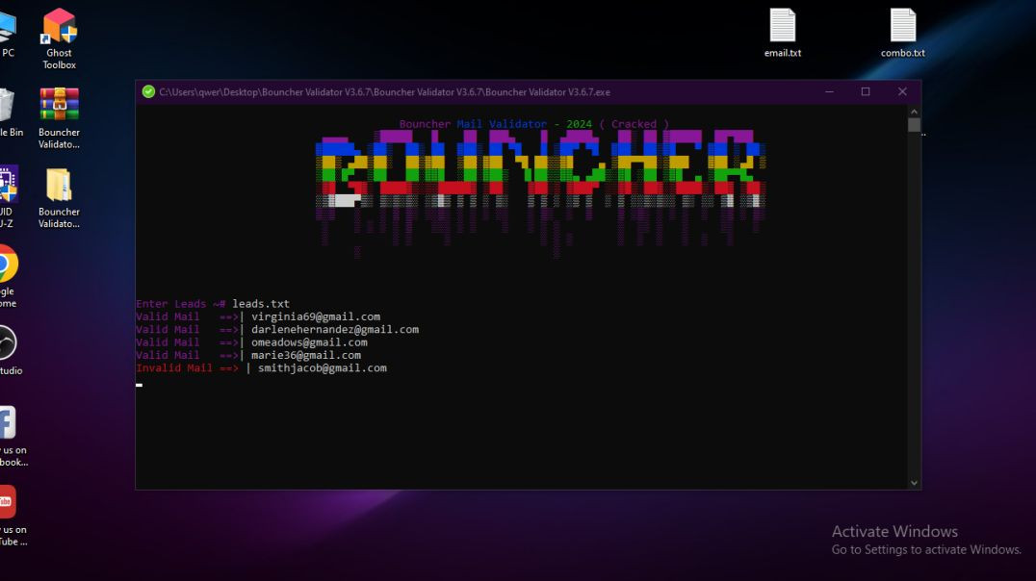
Task: Open the Bouncher Validator folder icon
Action: [x=60, y=198]
